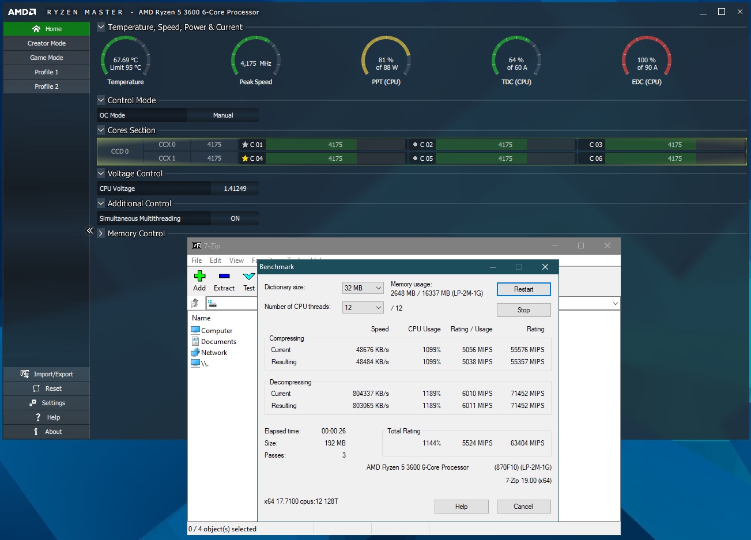The height and width of the screenshot is (540, 751).
Task: Open the Dictionary size dropdown
Action: (x=363, y=288)
